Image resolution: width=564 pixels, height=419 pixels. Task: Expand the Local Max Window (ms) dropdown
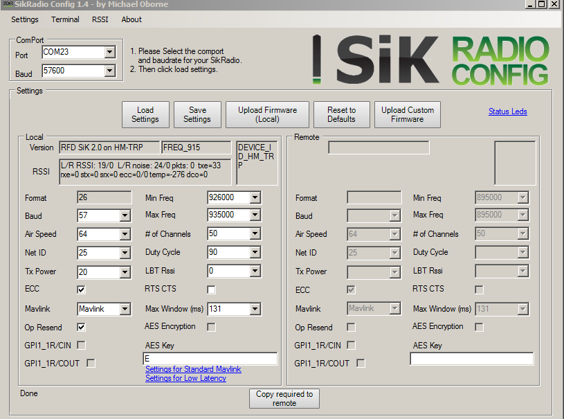pyautogui.click(x=255, y=308)
